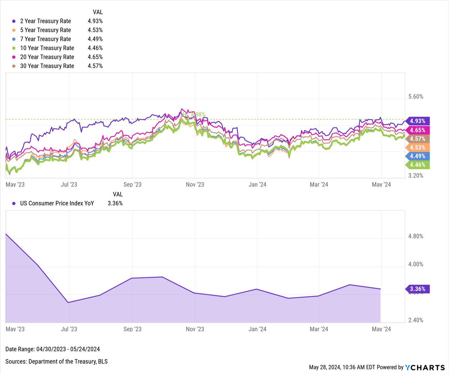Click the 3.20% axis label on top chart
Image resolution: width=449 pixels, height=374 pixels.
coord(415,175)
